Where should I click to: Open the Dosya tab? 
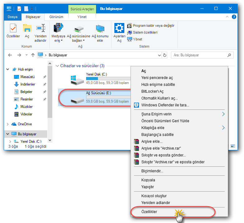click(x=13, y=17)
